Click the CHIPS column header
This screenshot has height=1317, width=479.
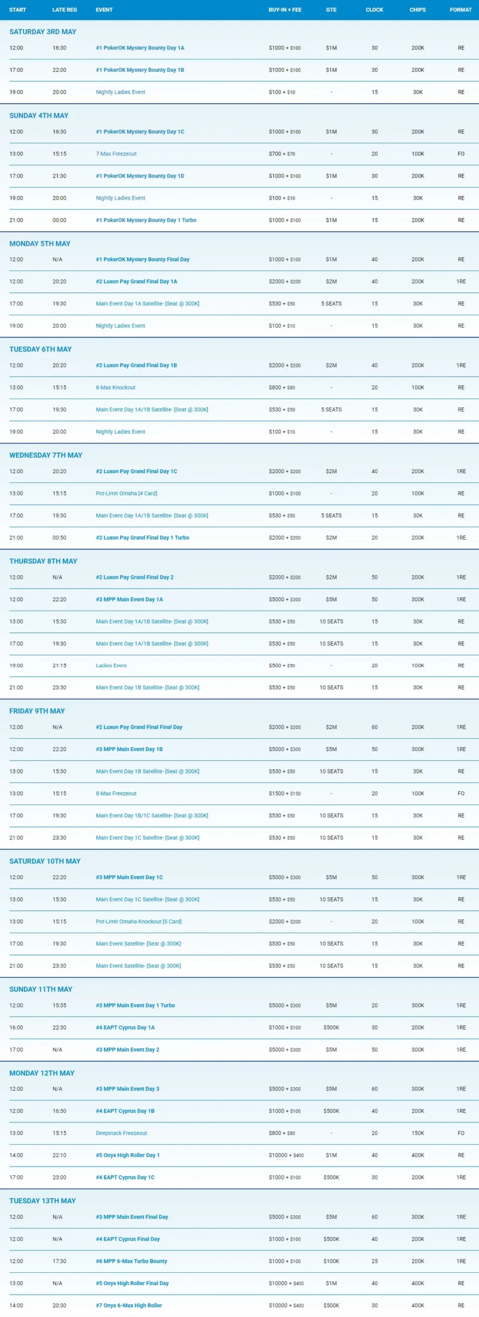[x=418, y=10]
